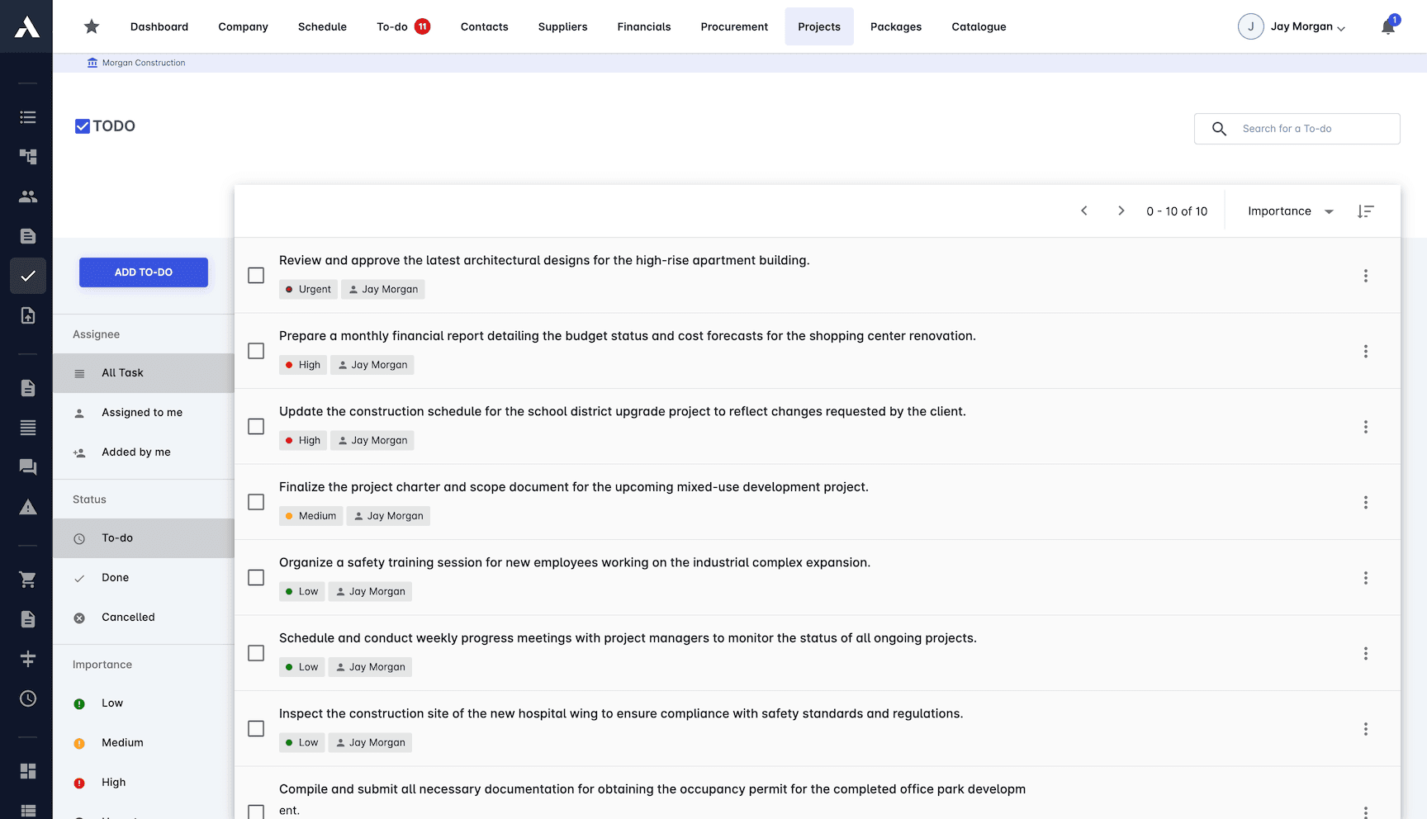Open the Financials menu item
The image size is (1427, 819).
click(x=643, y=26)
